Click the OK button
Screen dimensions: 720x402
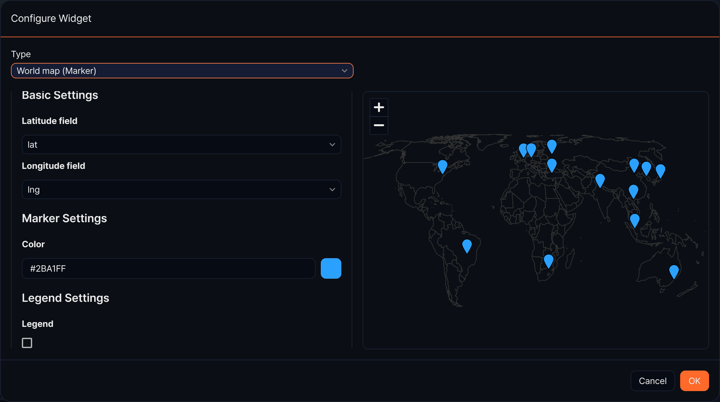coord(694,381)
